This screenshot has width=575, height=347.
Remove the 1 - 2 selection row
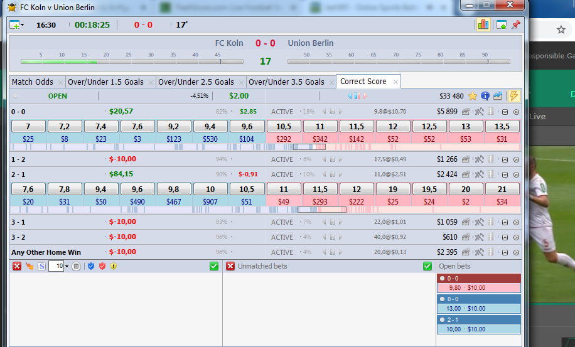click(x=516, y=160)
